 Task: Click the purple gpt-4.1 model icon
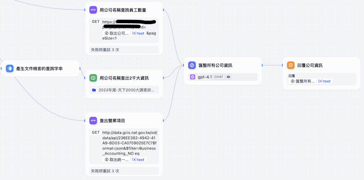pyautogui.click(x=192, y=77)
